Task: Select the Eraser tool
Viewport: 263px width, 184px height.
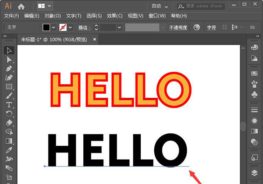Action: 9,123
